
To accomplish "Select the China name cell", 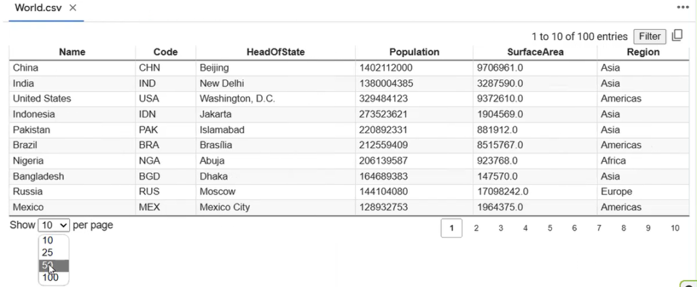I will 72,68.
